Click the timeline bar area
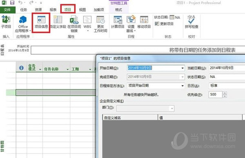Screen dimensions: 245x158 [x=138, y=50]
